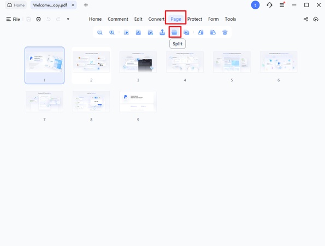The width and height of the screenshot is (325, 246).
Task: Click the headset support icon
Action: pyautogui.click(x=269, y=5)
